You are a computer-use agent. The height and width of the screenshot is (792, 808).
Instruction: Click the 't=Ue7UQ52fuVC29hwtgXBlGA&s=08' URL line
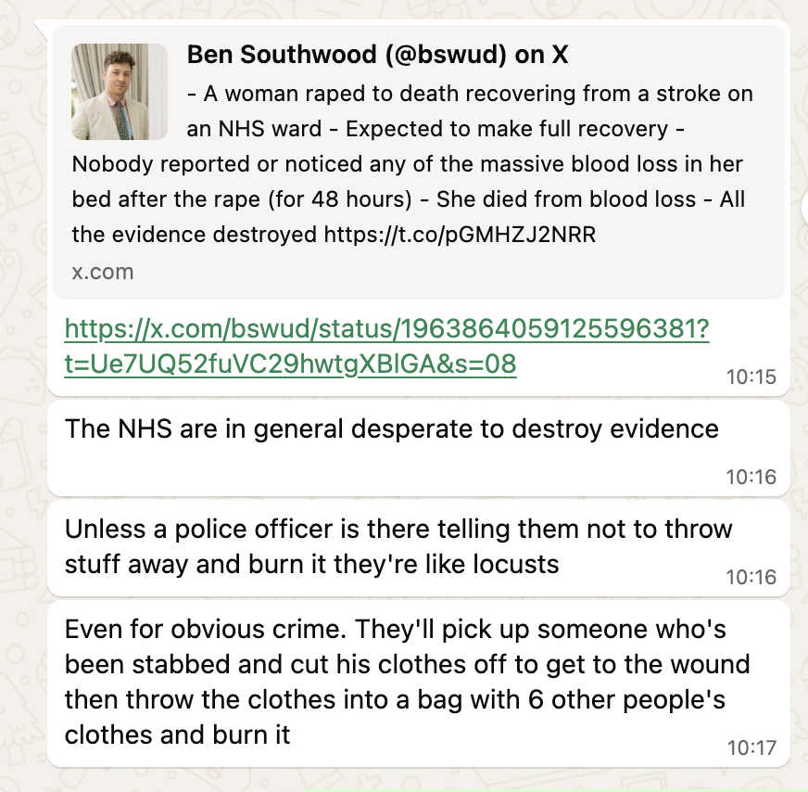pyautogui.click(x=290, y=364)
